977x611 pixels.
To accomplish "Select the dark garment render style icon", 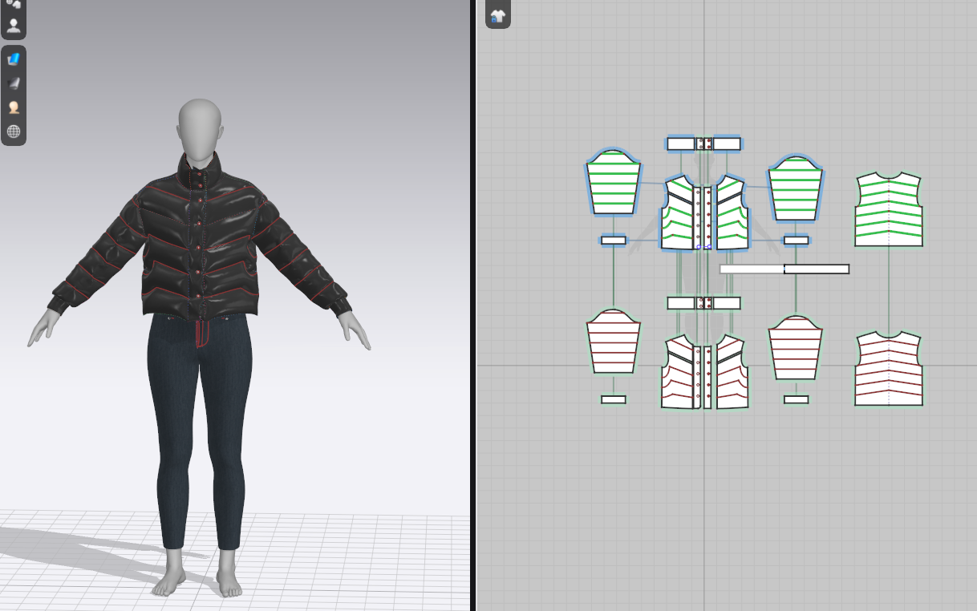I will coord(14,83).
